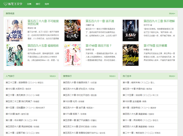Open the black cover with white-haired figure

tap(131, 31)
